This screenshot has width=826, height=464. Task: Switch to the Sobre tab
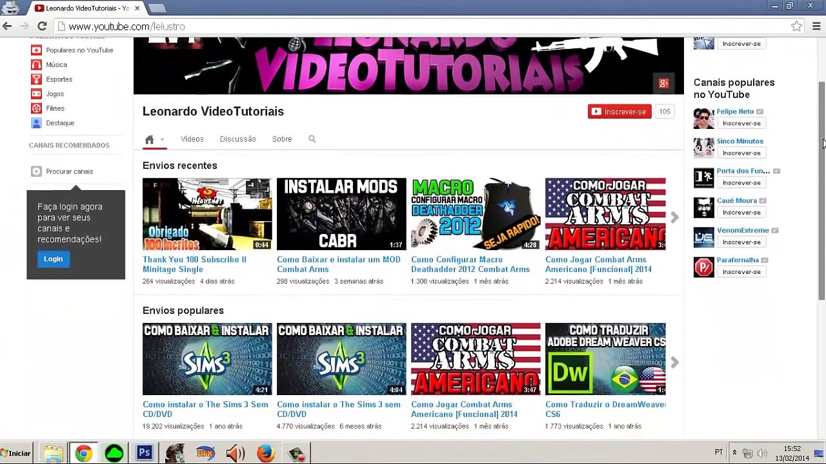[x=282, y=139]
